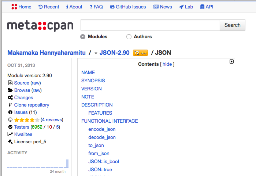Open the Changes link
Viewport: 256px width, 176px height.
(x=24, y=97)
